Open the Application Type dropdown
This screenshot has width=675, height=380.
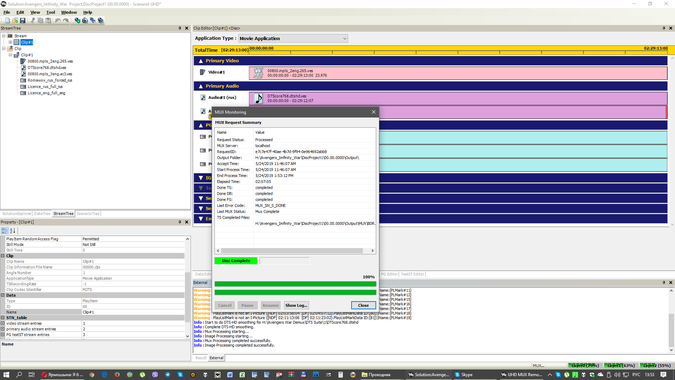(345, 39)
